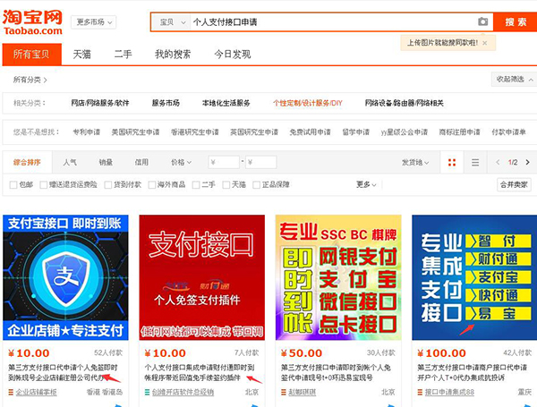Open product title 第三方支付接口申请商户接口代申请

coord(473,373)
